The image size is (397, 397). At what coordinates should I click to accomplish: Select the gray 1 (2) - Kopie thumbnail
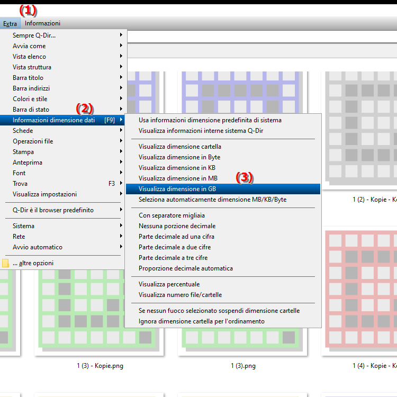tap(359, 130)
